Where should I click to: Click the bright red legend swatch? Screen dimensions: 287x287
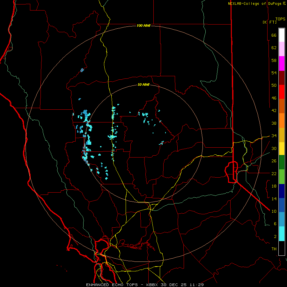[282, 92]
